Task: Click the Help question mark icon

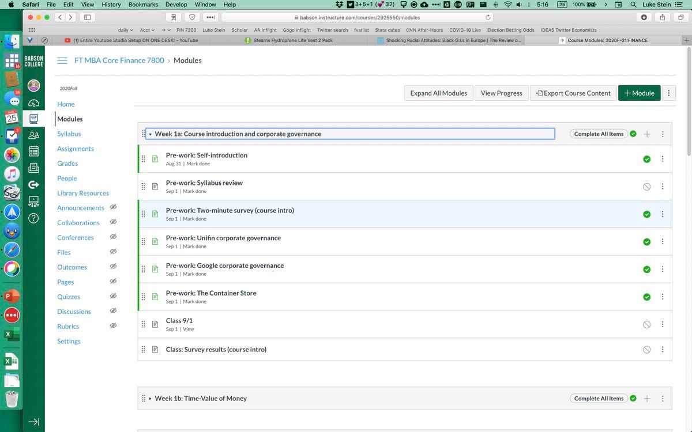Action: 33,218
